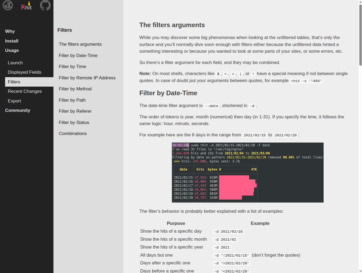Go to Filter by Referer section
Image resolution: width=362 pixels, height=273 pixels.
click(75, 111)
